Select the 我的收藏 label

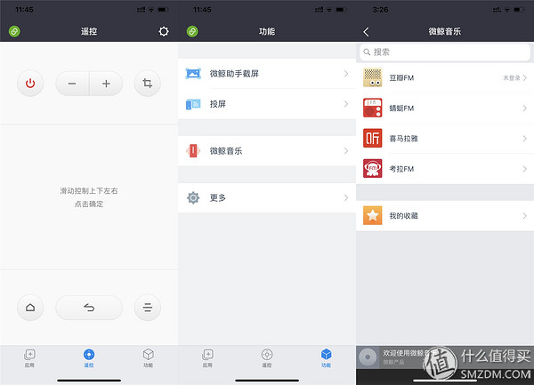tap(403, 216)
